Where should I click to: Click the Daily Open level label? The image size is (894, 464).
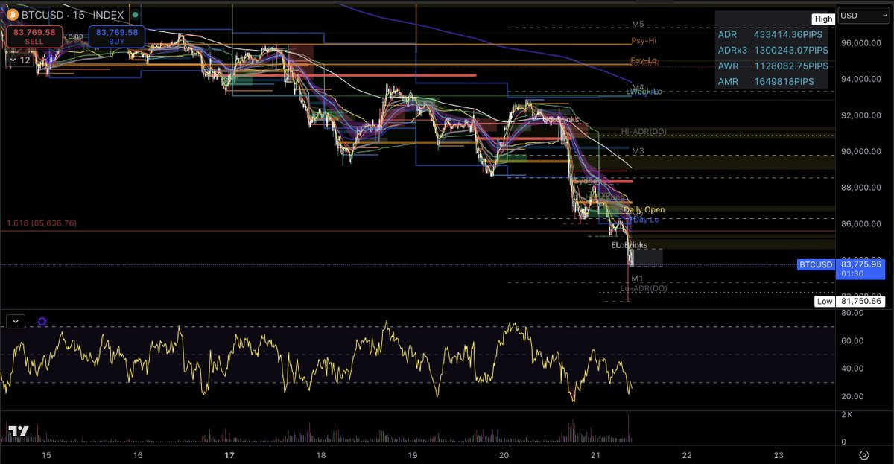pos(644,210)
